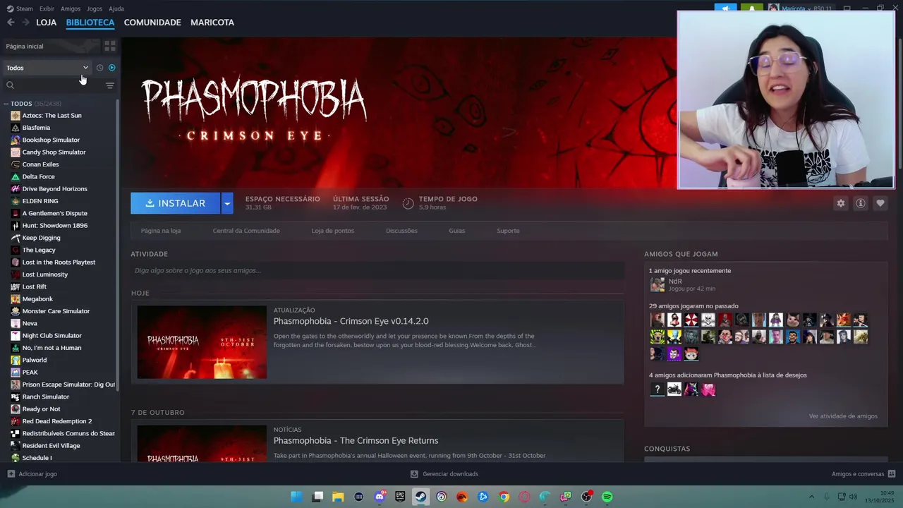Click the Megabonk game icon
Screen dimensions: 903x508
coord(16,299)
